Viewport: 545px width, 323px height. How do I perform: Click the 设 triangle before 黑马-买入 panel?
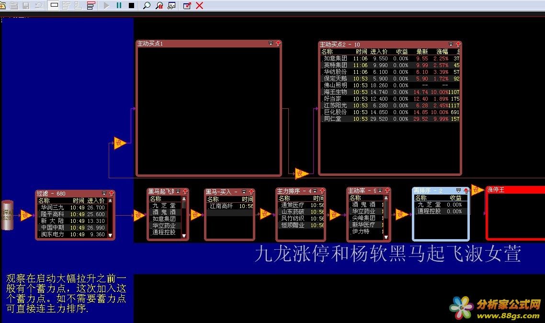(x=196, y=215)
